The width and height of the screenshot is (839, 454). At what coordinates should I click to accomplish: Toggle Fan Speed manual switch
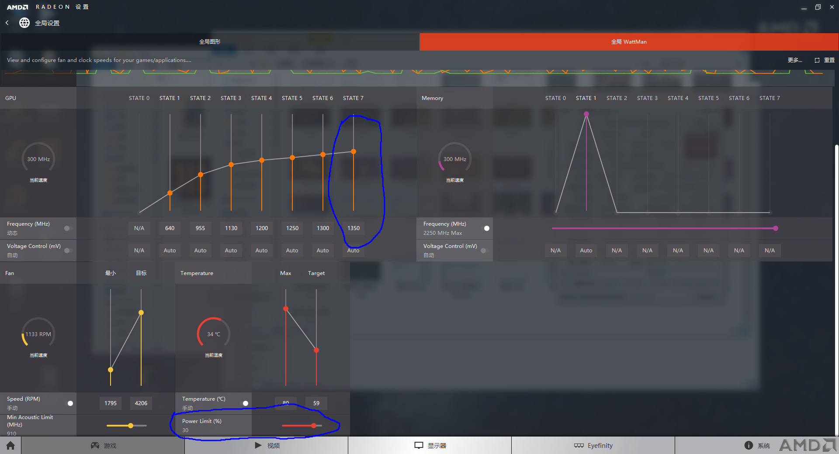tap(69, 403)
